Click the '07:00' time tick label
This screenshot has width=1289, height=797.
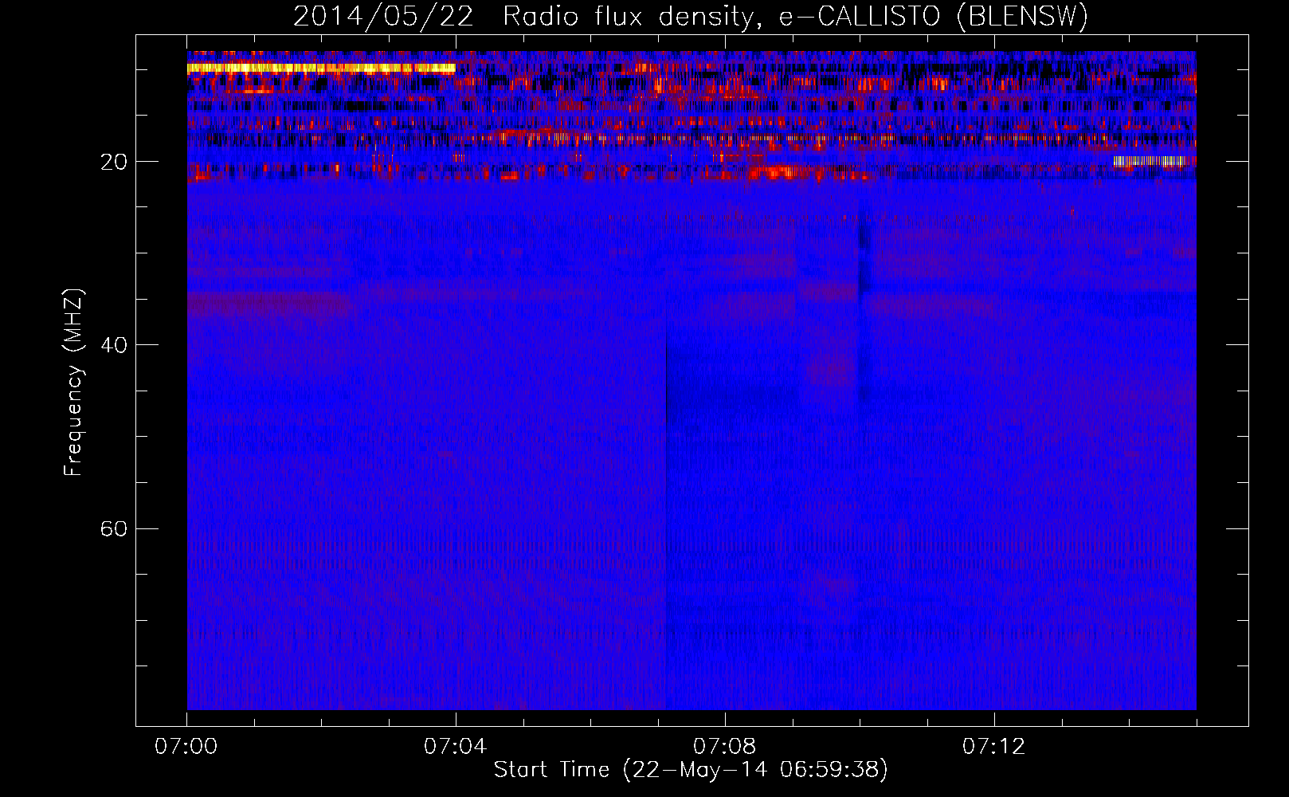[186, 746]
